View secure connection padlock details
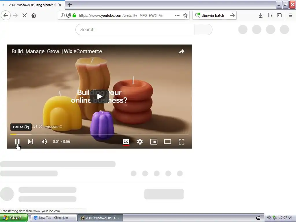Screen dimensions: 296x222 click(x=74, y=15)
